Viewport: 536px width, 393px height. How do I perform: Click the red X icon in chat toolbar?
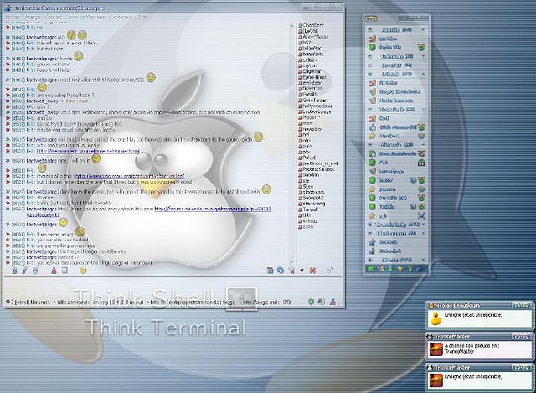click(x=312, y=271)
